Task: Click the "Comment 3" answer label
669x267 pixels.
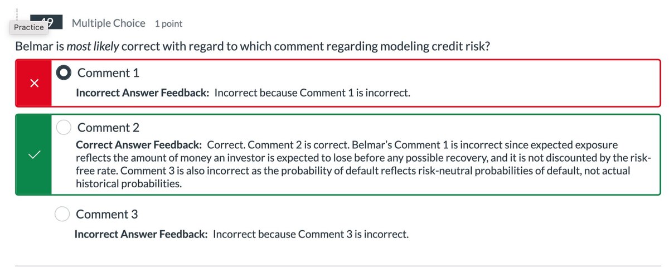Action: click(x=106, y=215)
